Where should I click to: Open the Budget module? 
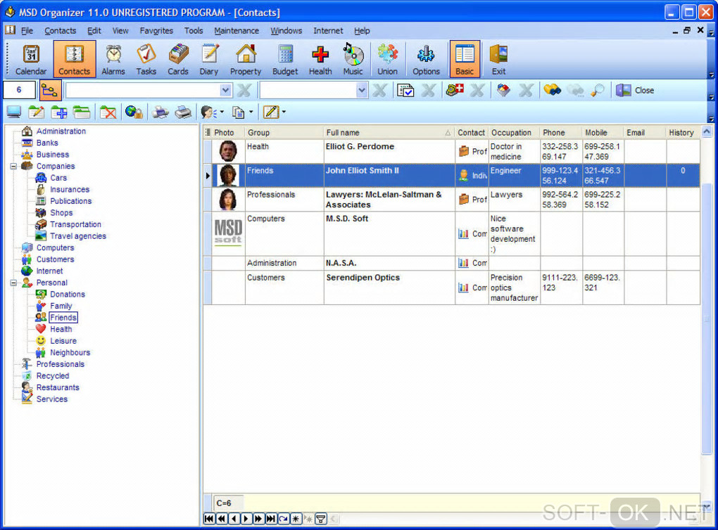point(285,59)
